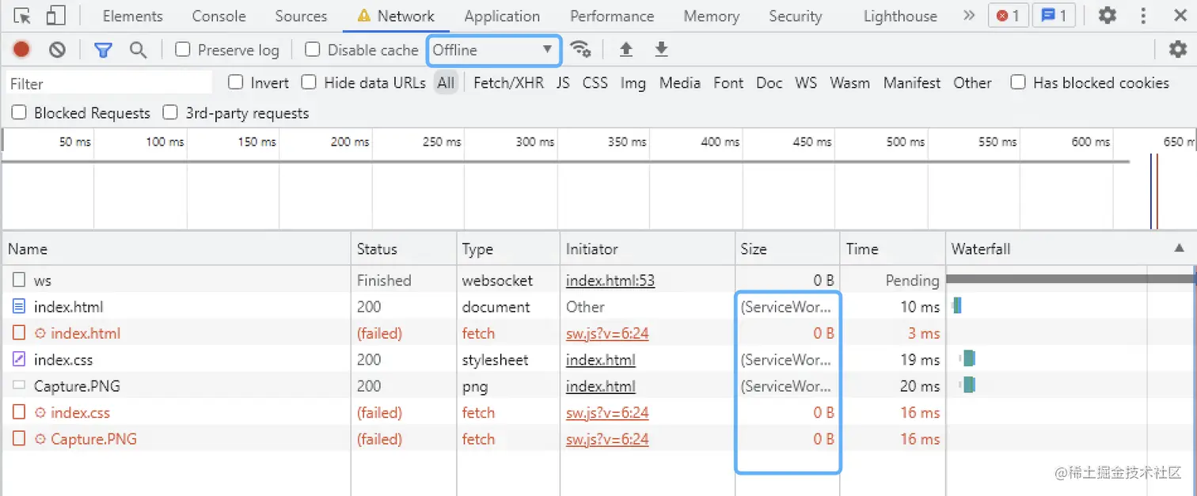
Task: Click the inspect element picker icon
Action: click(22, 16)
